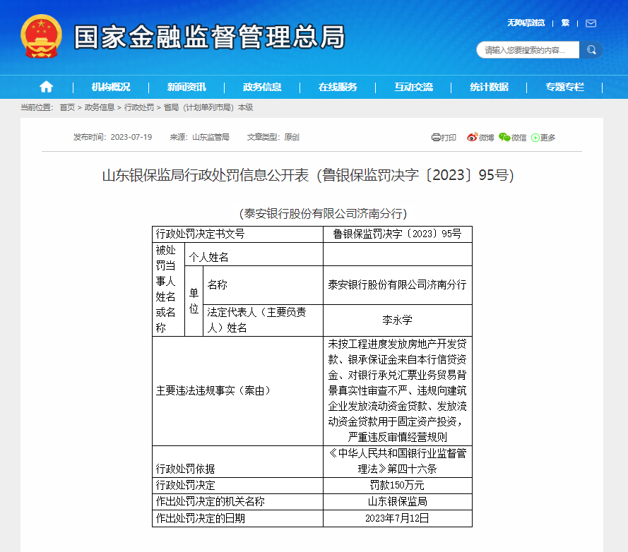Viewport: 628px width, 552px height.
Task: Click the site title 国家金融监督管理总局
Action: click(209, 37)
